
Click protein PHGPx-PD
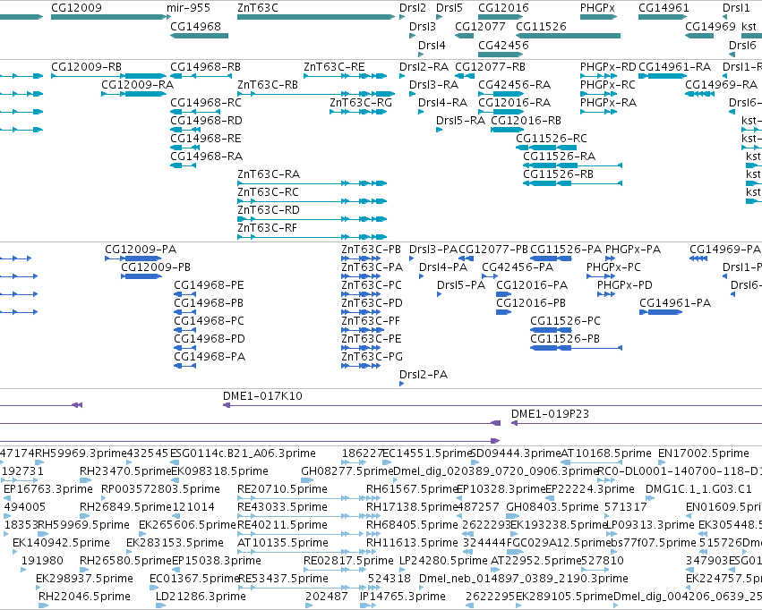(x=625, y=285)
